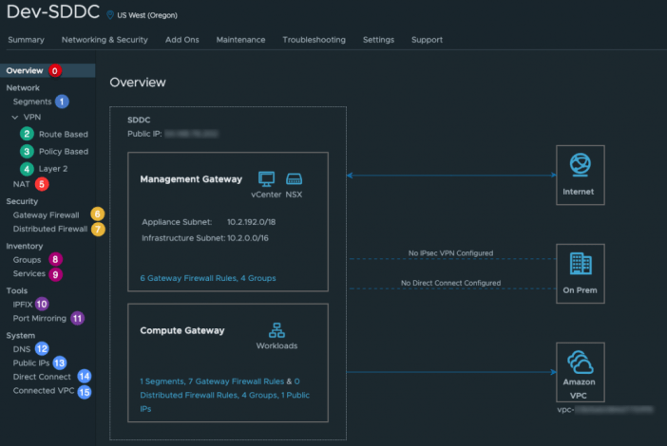The image size is (667, 446).
Task: Click the NSX appliance icon
Action: click(294, 178)
